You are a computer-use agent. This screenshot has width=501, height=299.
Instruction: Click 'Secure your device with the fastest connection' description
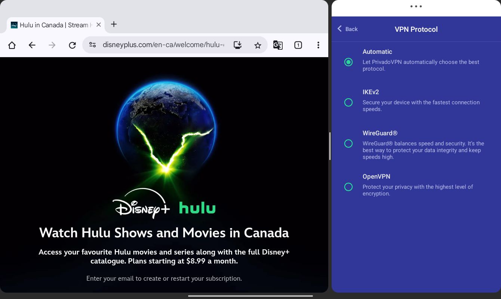421,106
